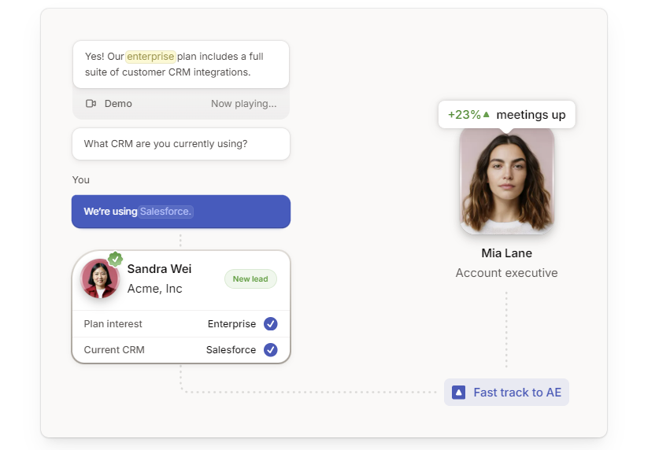Click the Mia Lane name label

tap(507, 253)
